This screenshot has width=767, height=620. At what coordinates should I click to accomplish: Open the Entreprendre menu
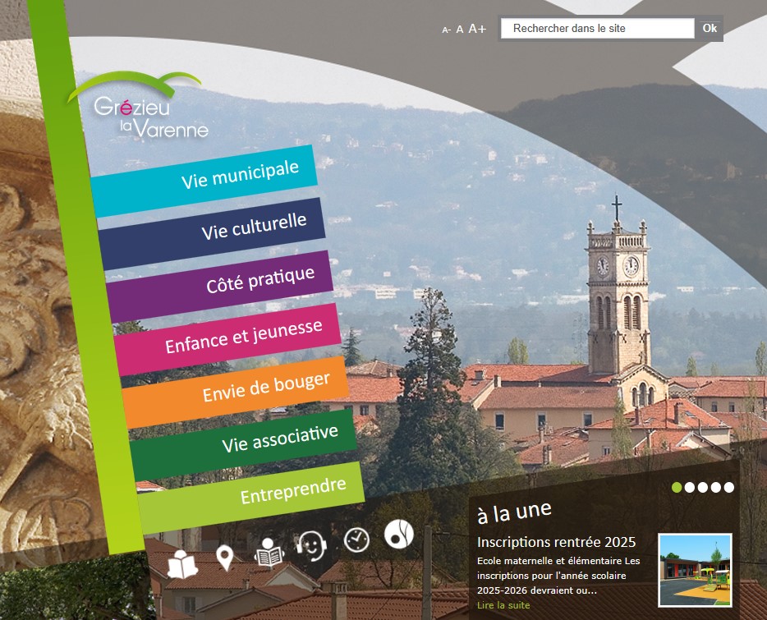pyautogui.click(x=251, y=498)
